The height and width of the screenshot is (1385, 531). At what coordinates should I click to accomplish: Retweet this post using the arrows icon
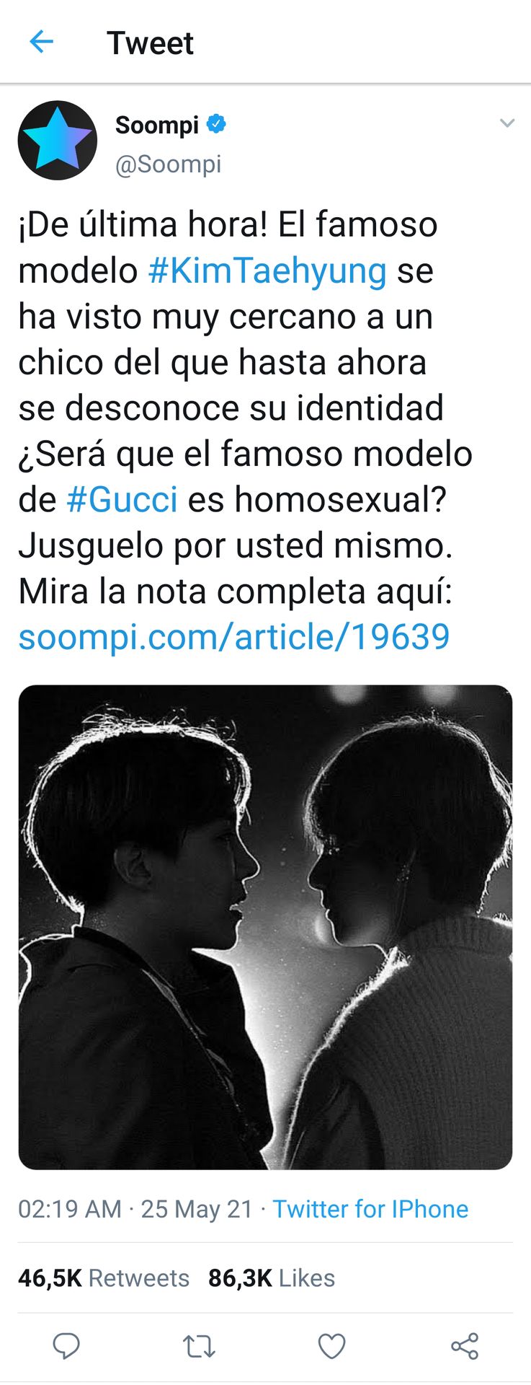199,1345
